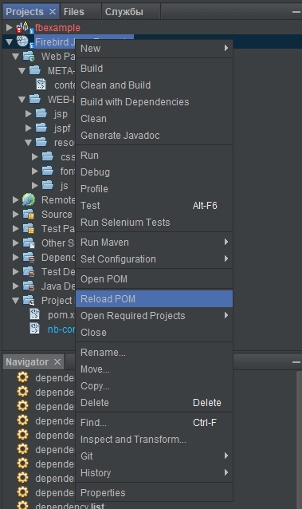
Task: Collapse the Project Files node
Action: (x=16, y=300)
